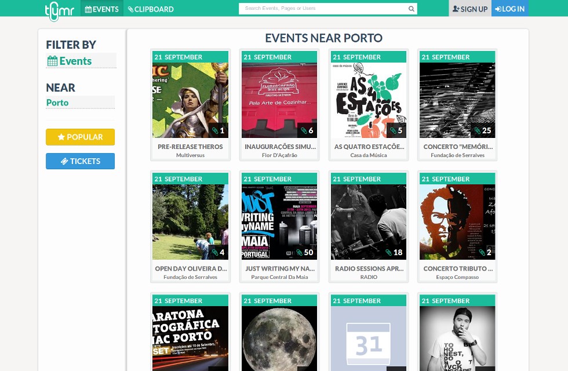
Task: Clip the Radio Sessions event paperclip icon
Action: [x=389, y=252]
